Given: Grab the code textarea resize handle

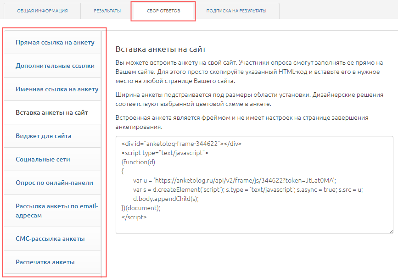Looking at the screenshot, I should click(391, 231).
